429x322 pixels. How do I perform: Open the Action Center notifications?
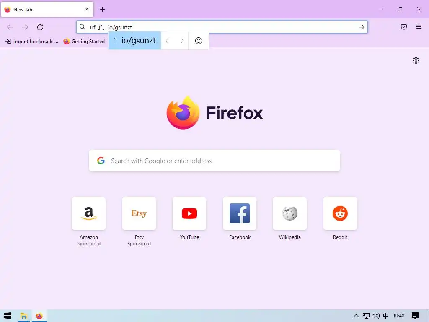click(415, 316)
